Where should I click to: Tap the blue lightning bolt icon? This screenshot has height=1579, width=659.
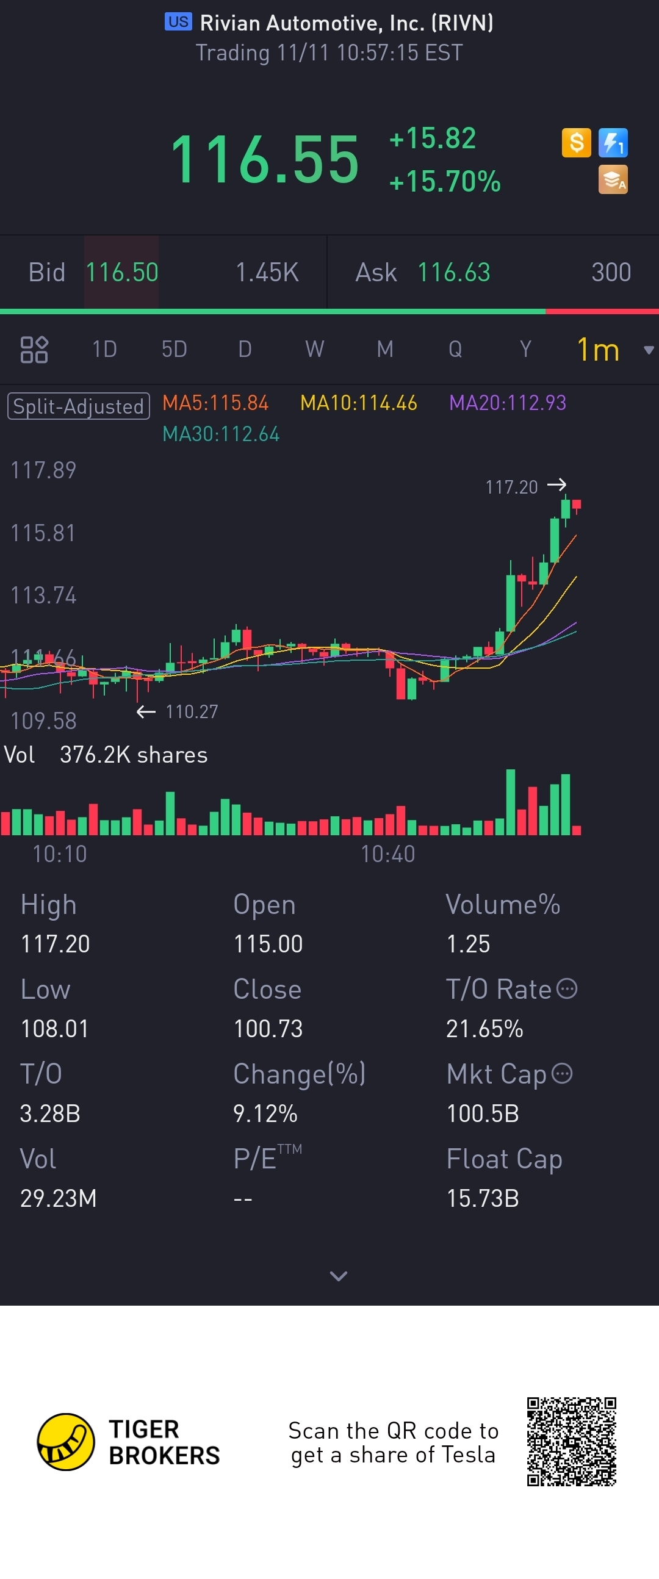click(x=613, y=143)
